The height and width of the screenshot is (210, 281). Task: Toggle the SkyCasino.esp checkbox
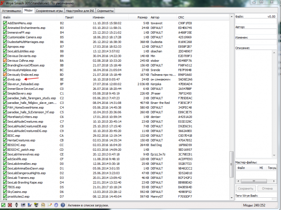coord(5,192)
